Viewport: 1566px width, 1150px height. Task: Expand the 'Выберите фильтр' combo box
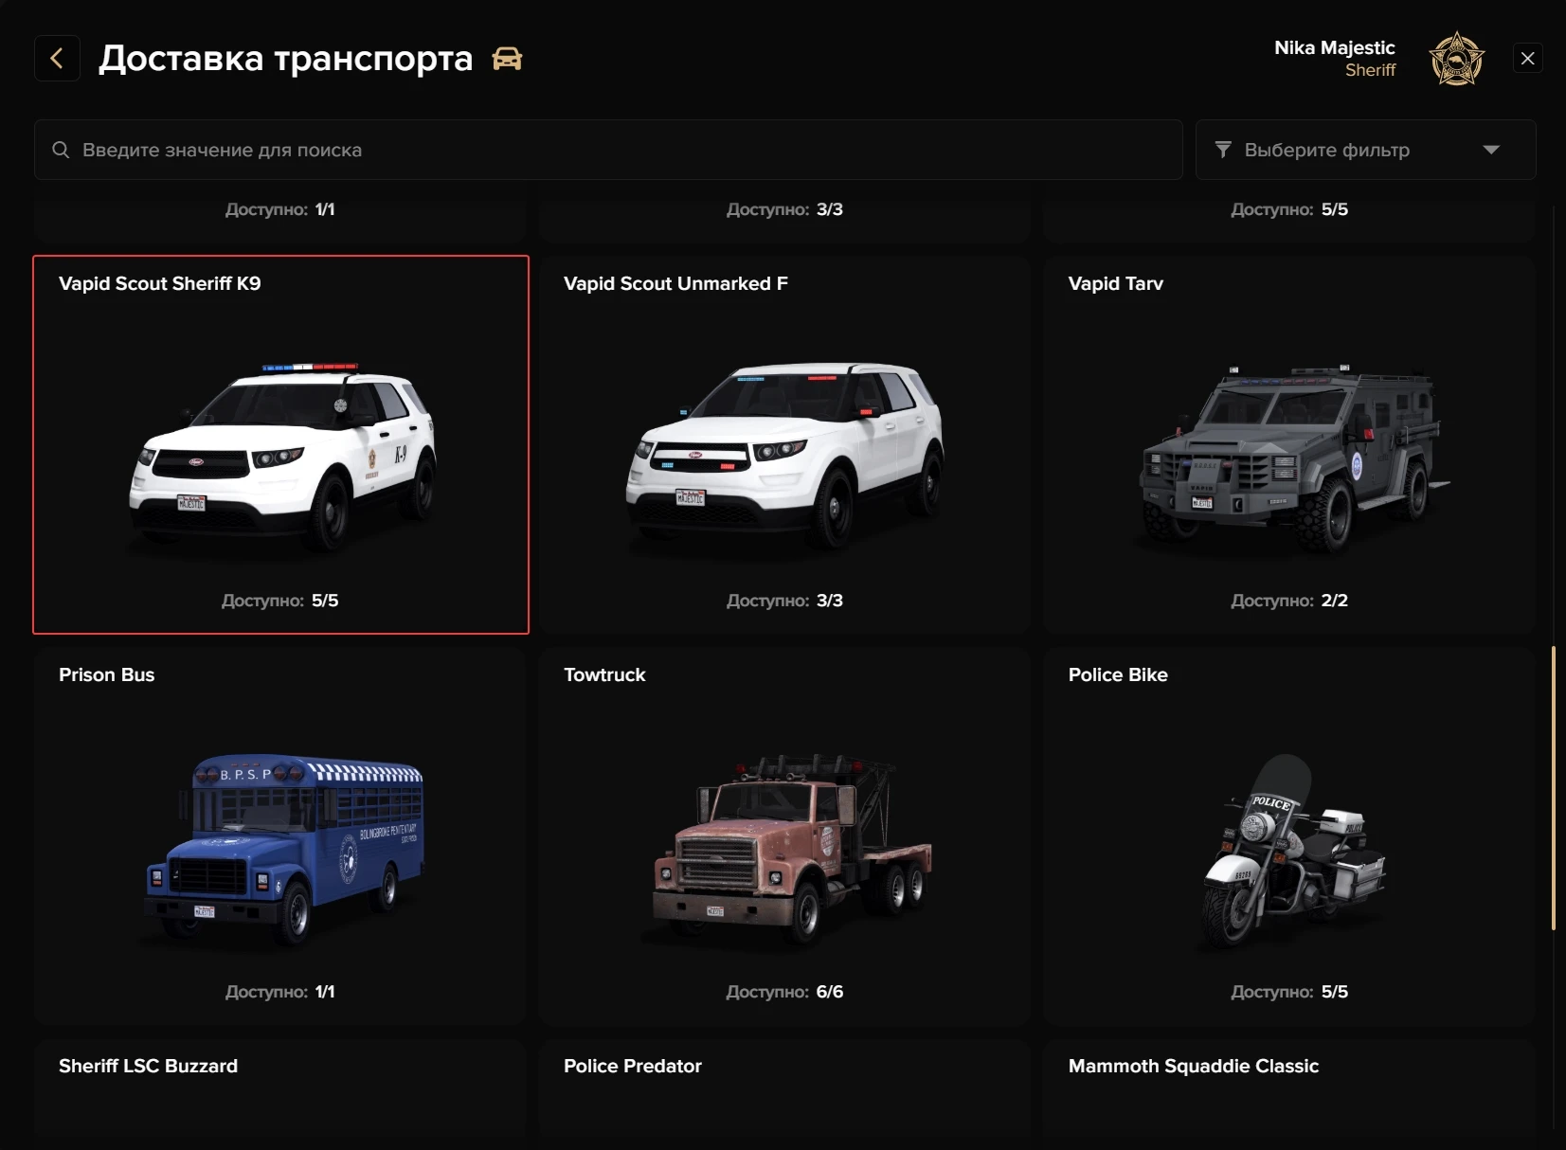point(1364,150)
